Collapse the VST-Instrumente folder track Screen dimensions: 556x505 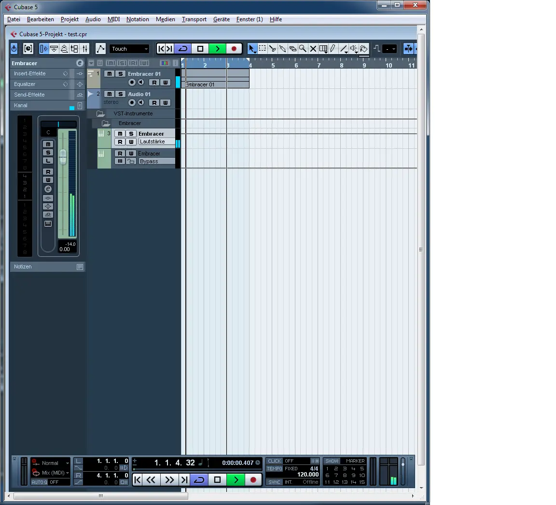click(100, 113)
